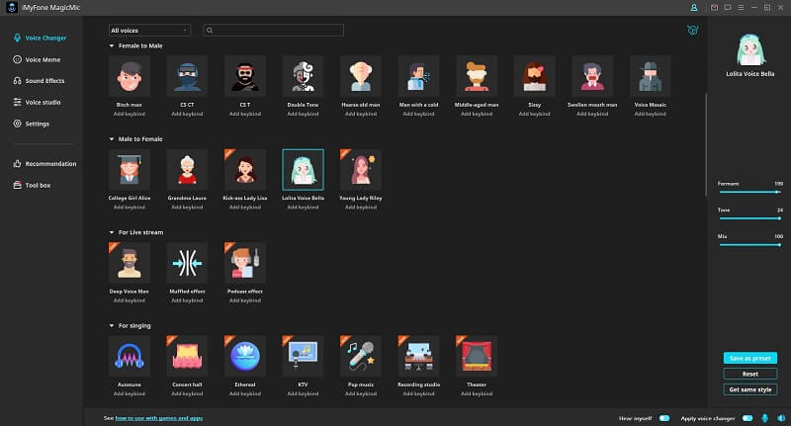Select the Theater singing effect
The height and width of the screenshot is (426, 791).
pyautogui.click(x=477, y=356)
